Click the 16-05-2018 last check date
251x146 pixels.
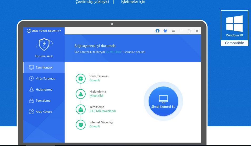pyautogui.click(x=113, y=52)
